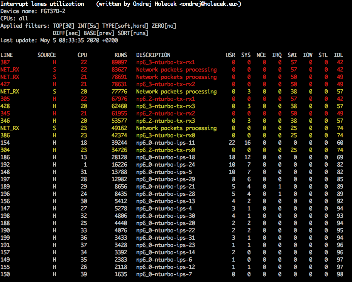Click the SOURCE column header

tap(47, 55)
